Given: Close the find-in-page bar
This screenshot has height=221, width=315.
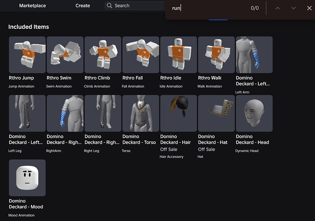Looking at the screenshot, I should (x=309, y=8).
